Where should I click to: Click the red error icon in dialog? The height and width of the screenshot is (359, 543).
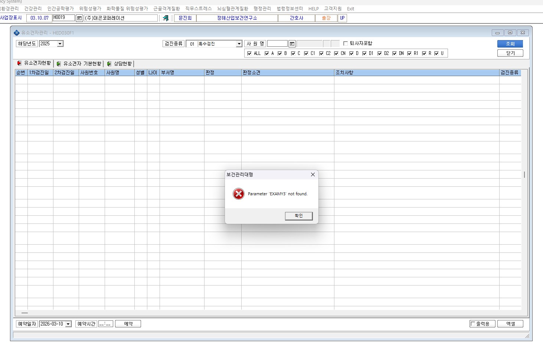239,194
